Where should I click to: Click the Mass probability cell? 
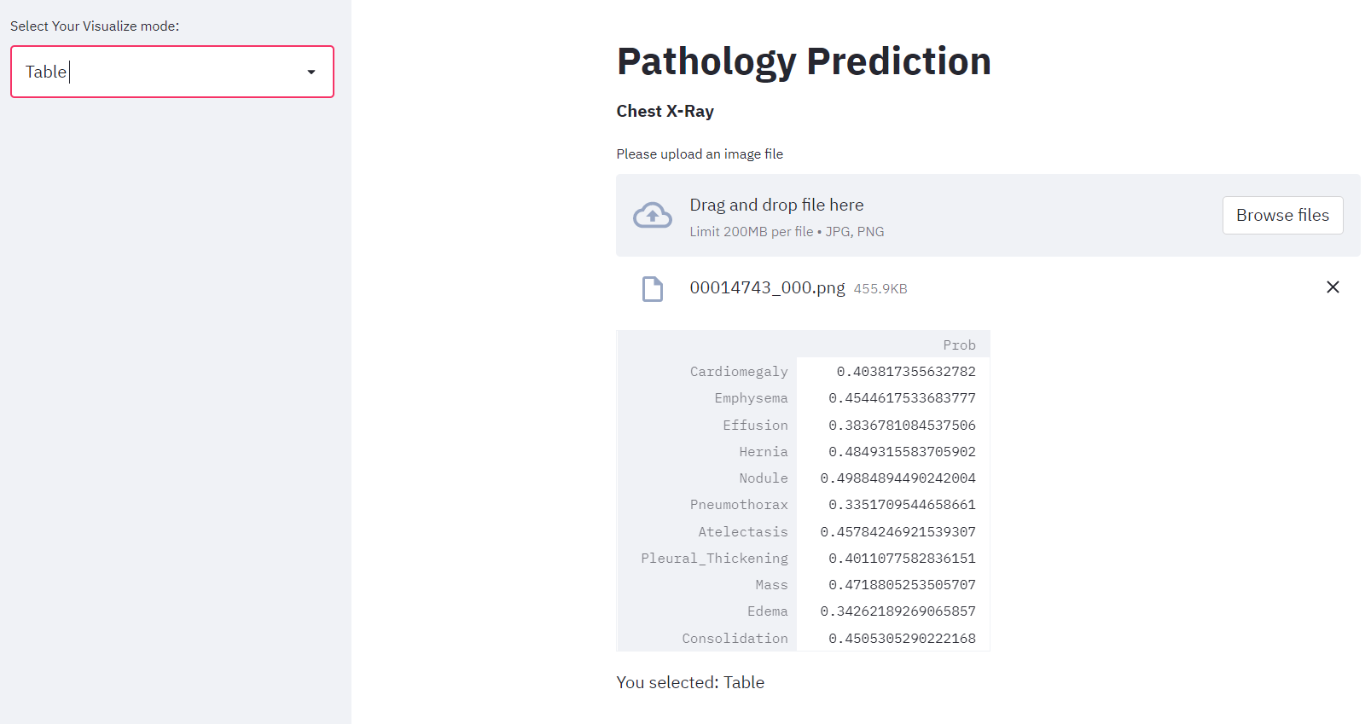893,585
